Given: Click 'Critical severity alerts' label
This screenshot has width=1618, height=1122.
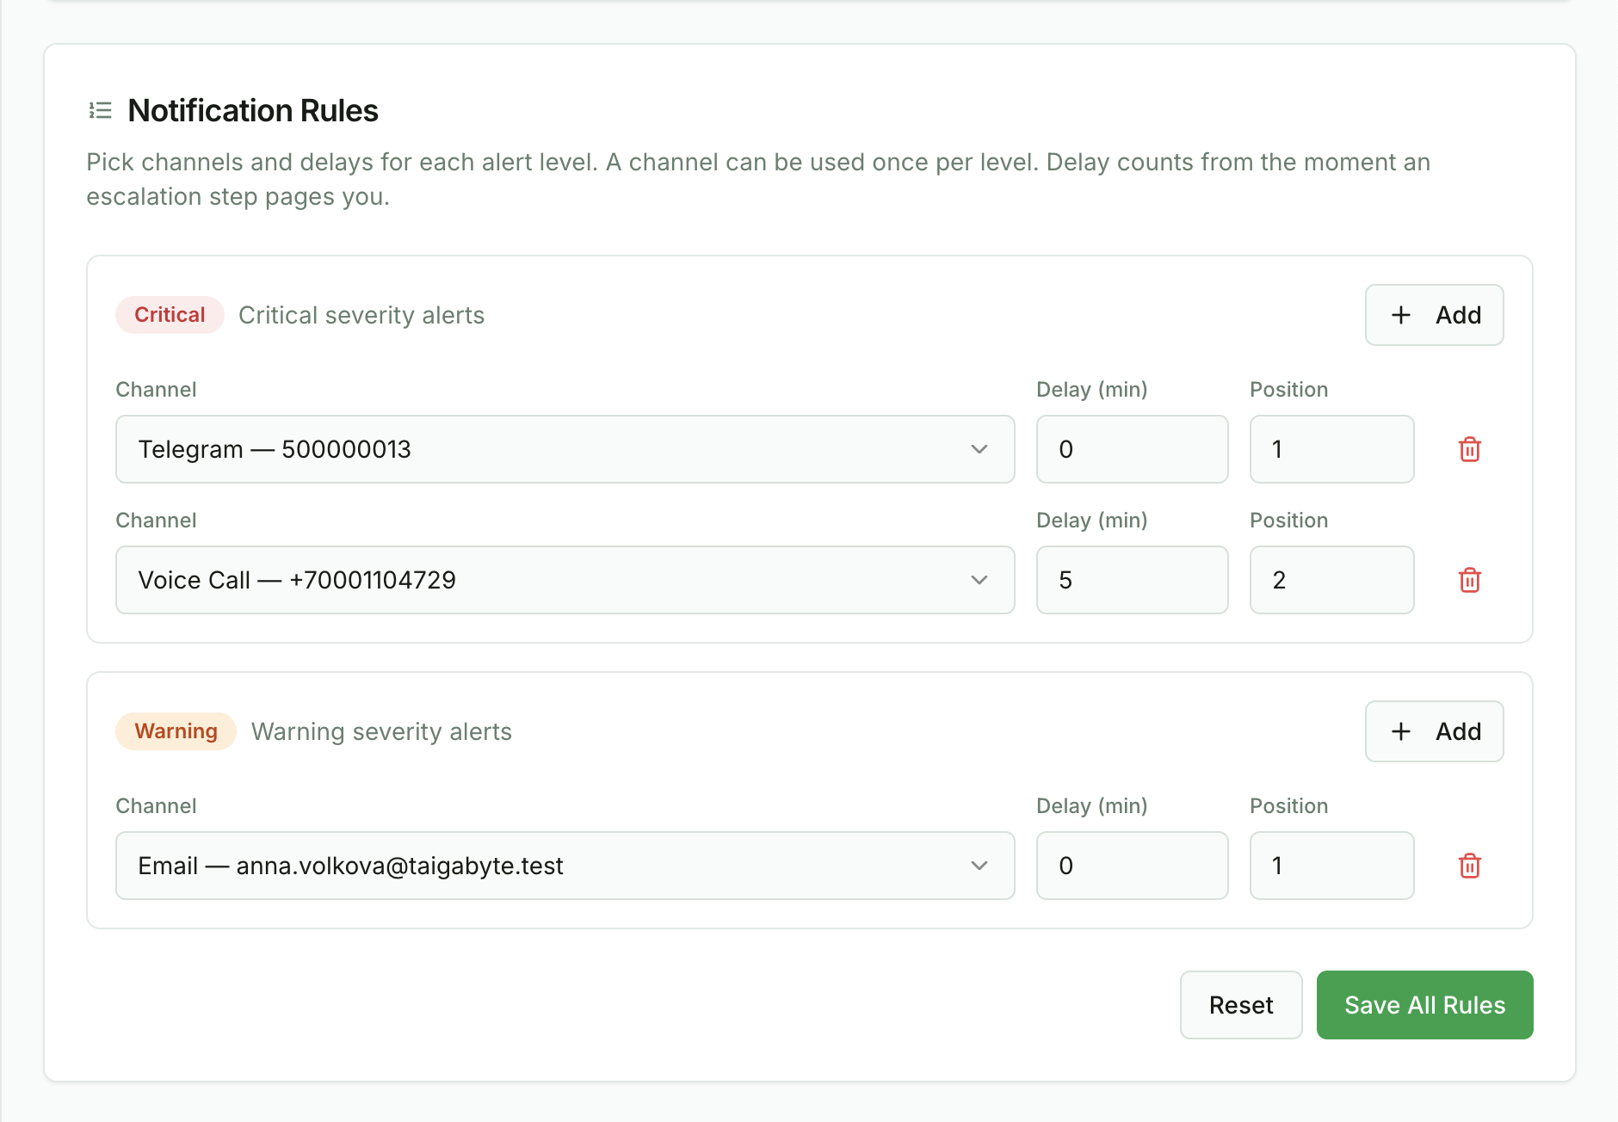Looking at the screenshot, I should coord(361,315).
